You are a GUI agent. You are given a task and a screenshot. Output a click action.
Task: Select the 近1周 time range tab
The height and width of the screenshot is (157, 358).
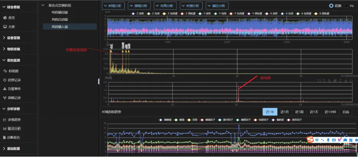pyautogui.click(x=299, y=112)
